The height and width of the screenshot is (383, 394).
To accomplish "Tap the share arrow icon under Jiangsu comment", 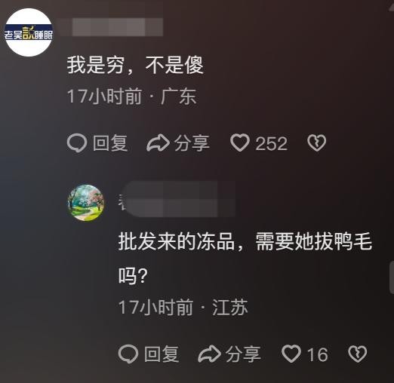I will click(209, 354).
